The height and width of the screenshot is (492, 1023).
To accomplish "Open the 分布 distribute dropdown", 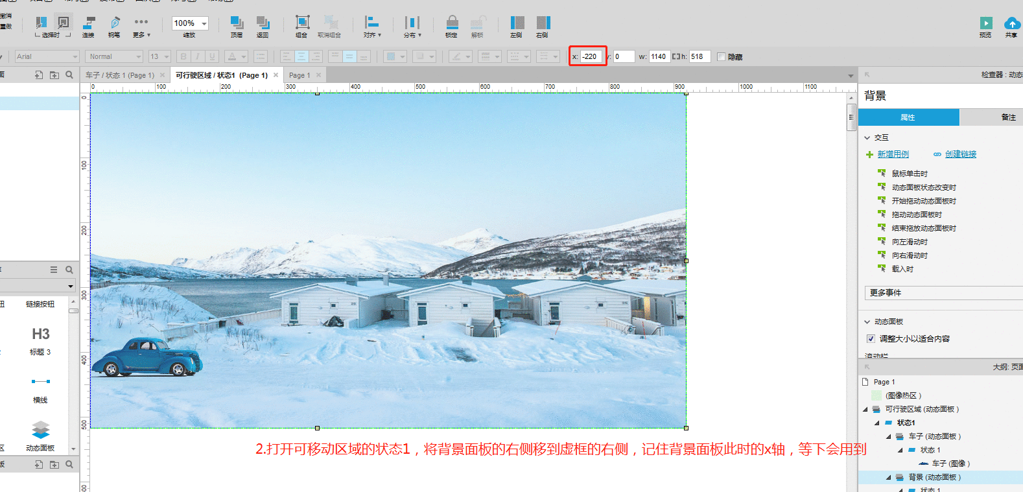I will 412,27.
